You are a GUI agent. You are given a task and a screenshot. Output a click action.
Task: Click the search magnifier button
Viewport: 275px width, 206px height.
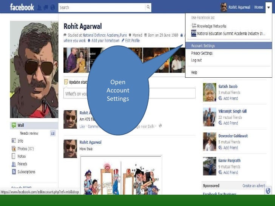pyautogui.click(x=148, y=7)
